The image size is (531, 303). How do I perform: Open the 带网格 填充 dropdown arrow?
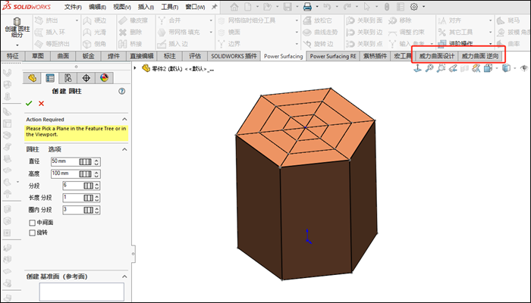point(211,33)
